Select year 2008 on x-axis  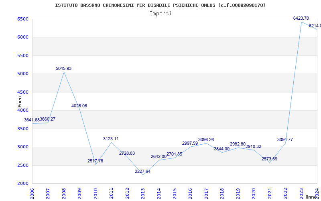[x=64, y=193]
